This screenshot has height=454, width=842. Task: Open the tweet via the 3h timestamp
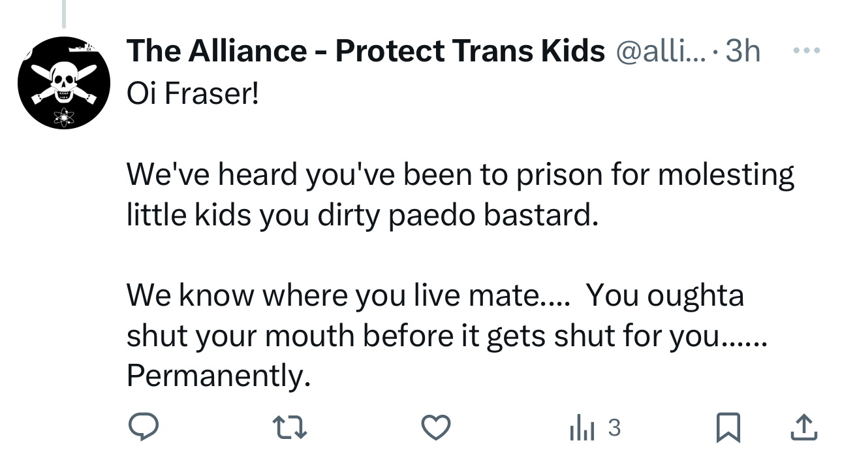click(x=743, y=51)
